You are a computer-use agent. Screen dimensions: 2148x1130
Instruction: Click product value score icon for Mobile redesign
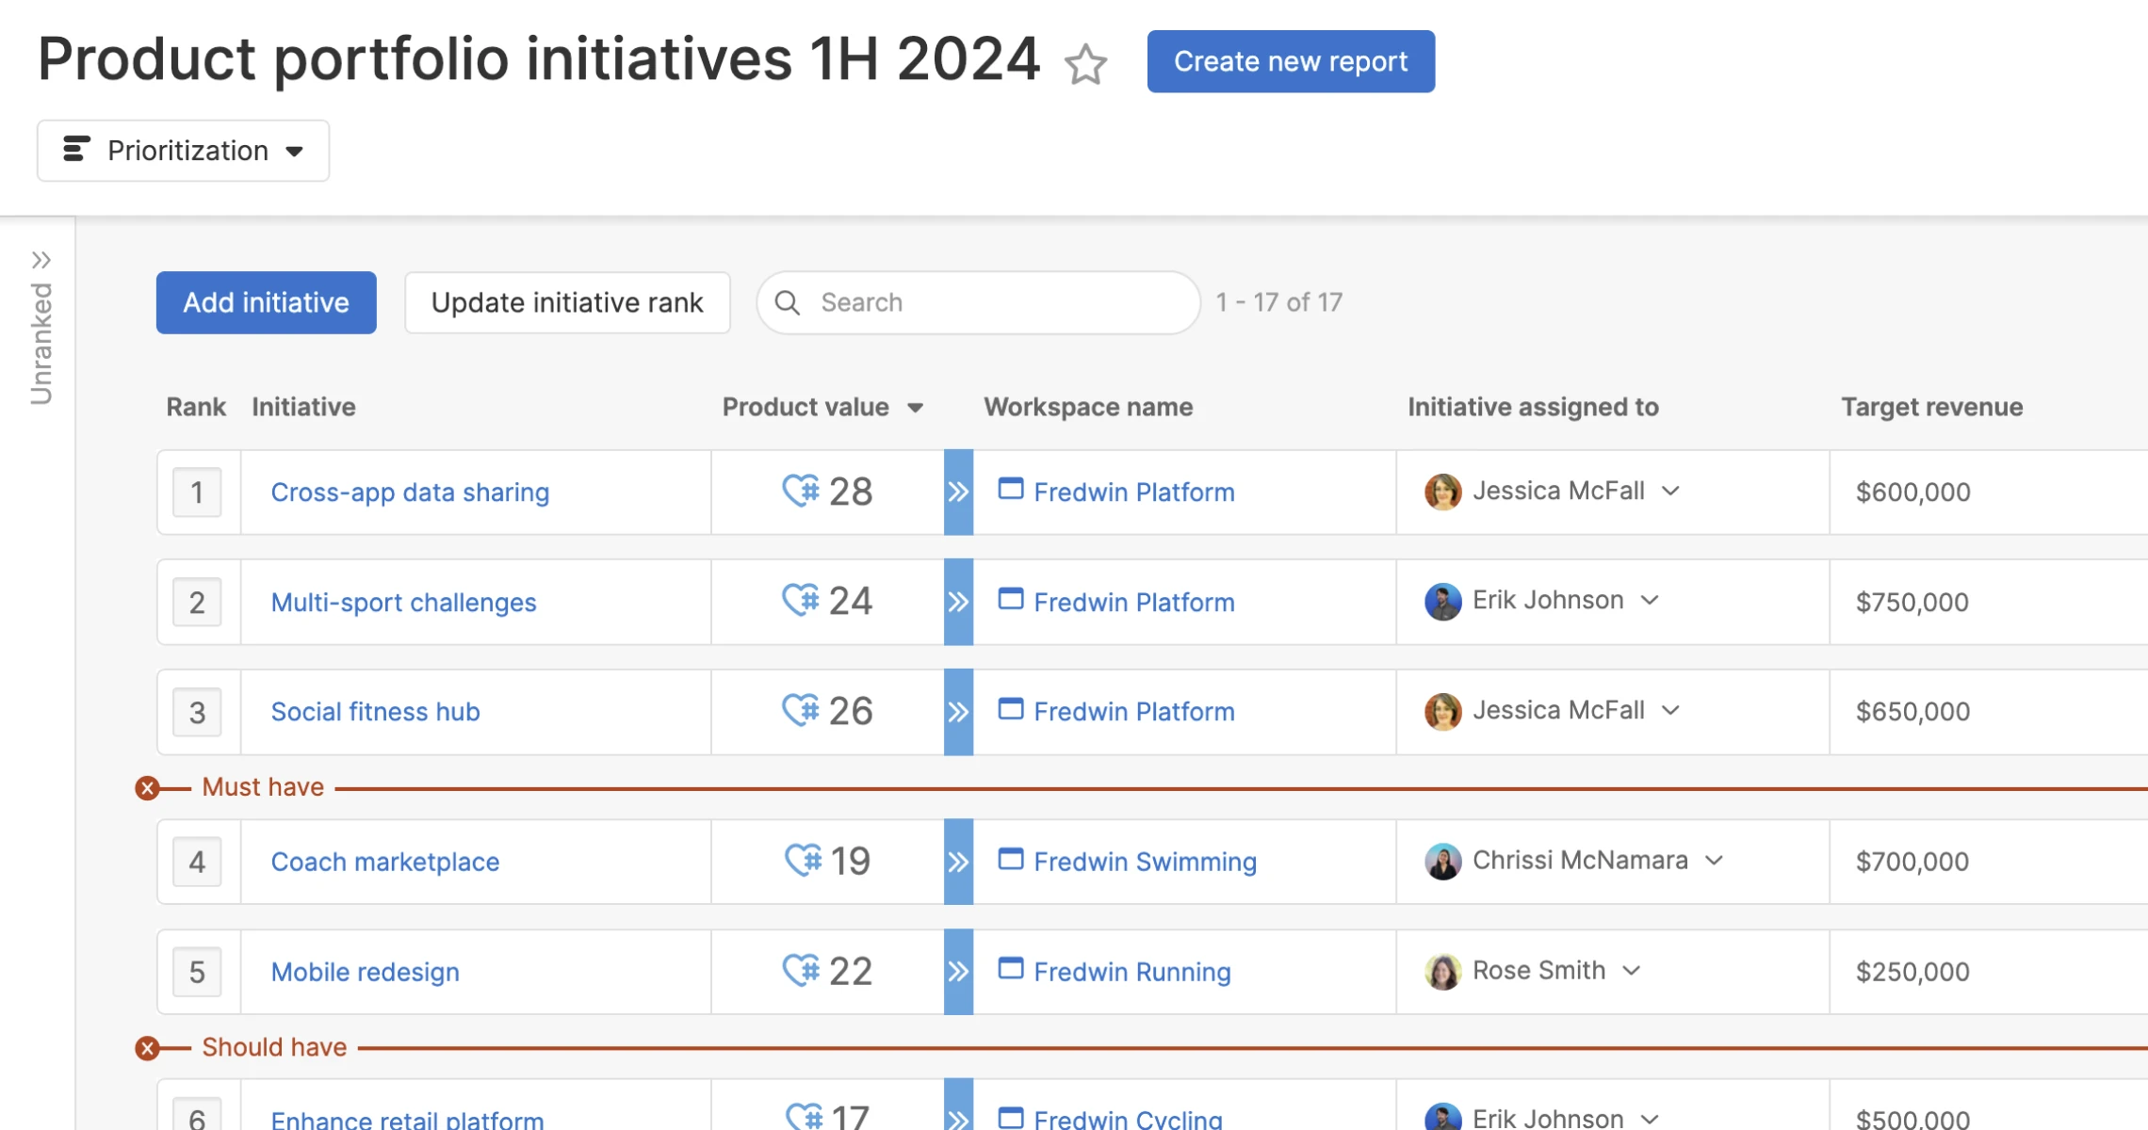pos(801,970)
